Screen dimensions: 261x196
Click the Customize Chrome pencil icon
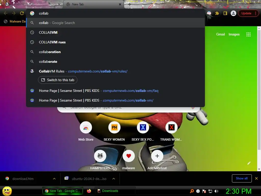click(249, 163)
